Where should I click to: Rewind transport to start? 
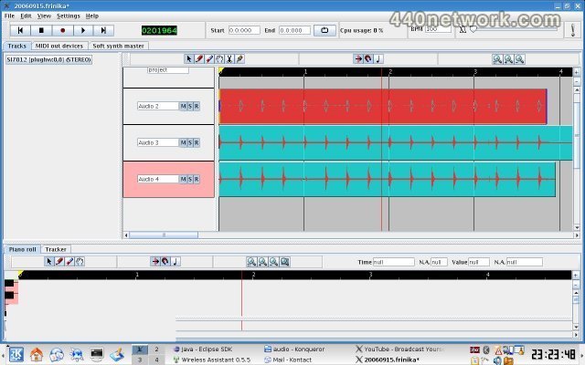coord(20,30)
